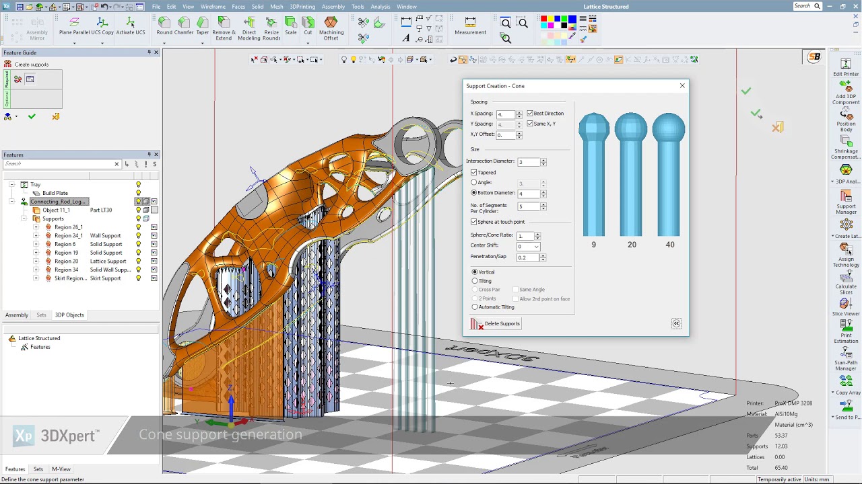This screenshot has height=484, width=862.
Task: Expand Region 34 tree node
Action: (x=36, y=270)
